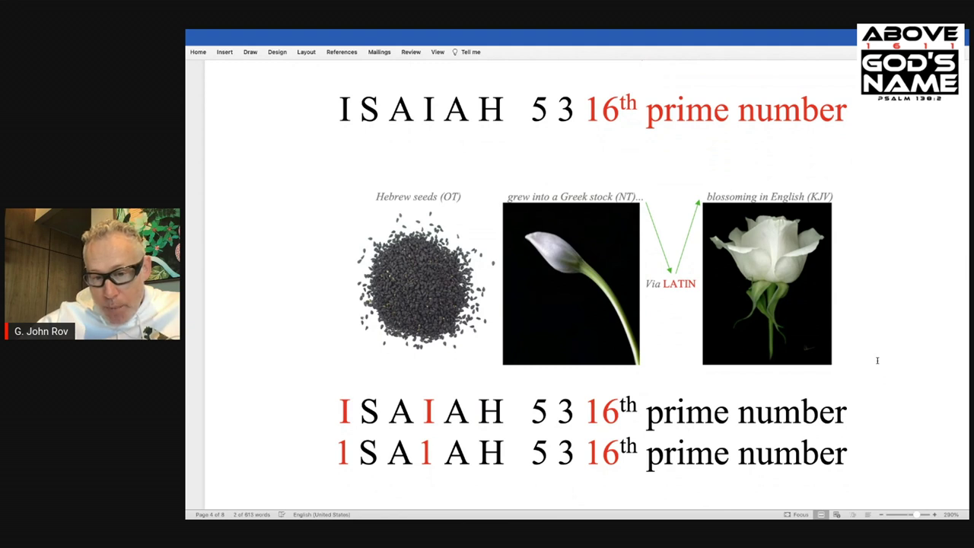Click the English (United States) language indicator
The height and width of the screenshot is (548, 974).
[321, 515]
